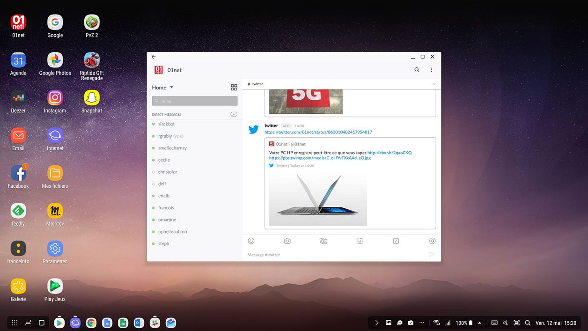The height and width of the screenshot is (331, 588).
Task: Click the Jump search field in sidebar
Action: click(x=195, y=101)
